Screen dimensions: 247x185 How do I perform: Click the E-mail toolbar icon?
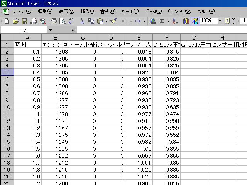[x=34, y=21]
